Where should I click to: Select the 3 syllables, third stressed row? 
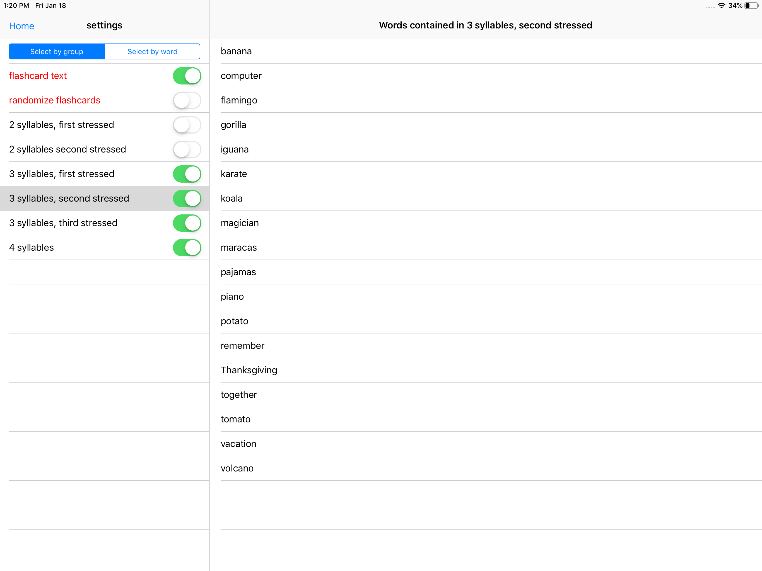point(86,223)
